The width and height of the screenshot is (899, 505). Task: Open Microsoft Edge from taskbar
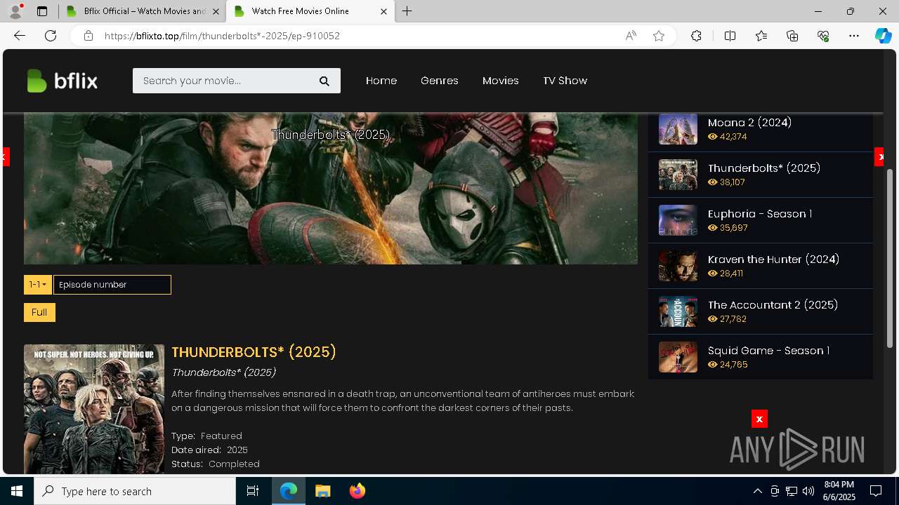(x=289, y=491)
